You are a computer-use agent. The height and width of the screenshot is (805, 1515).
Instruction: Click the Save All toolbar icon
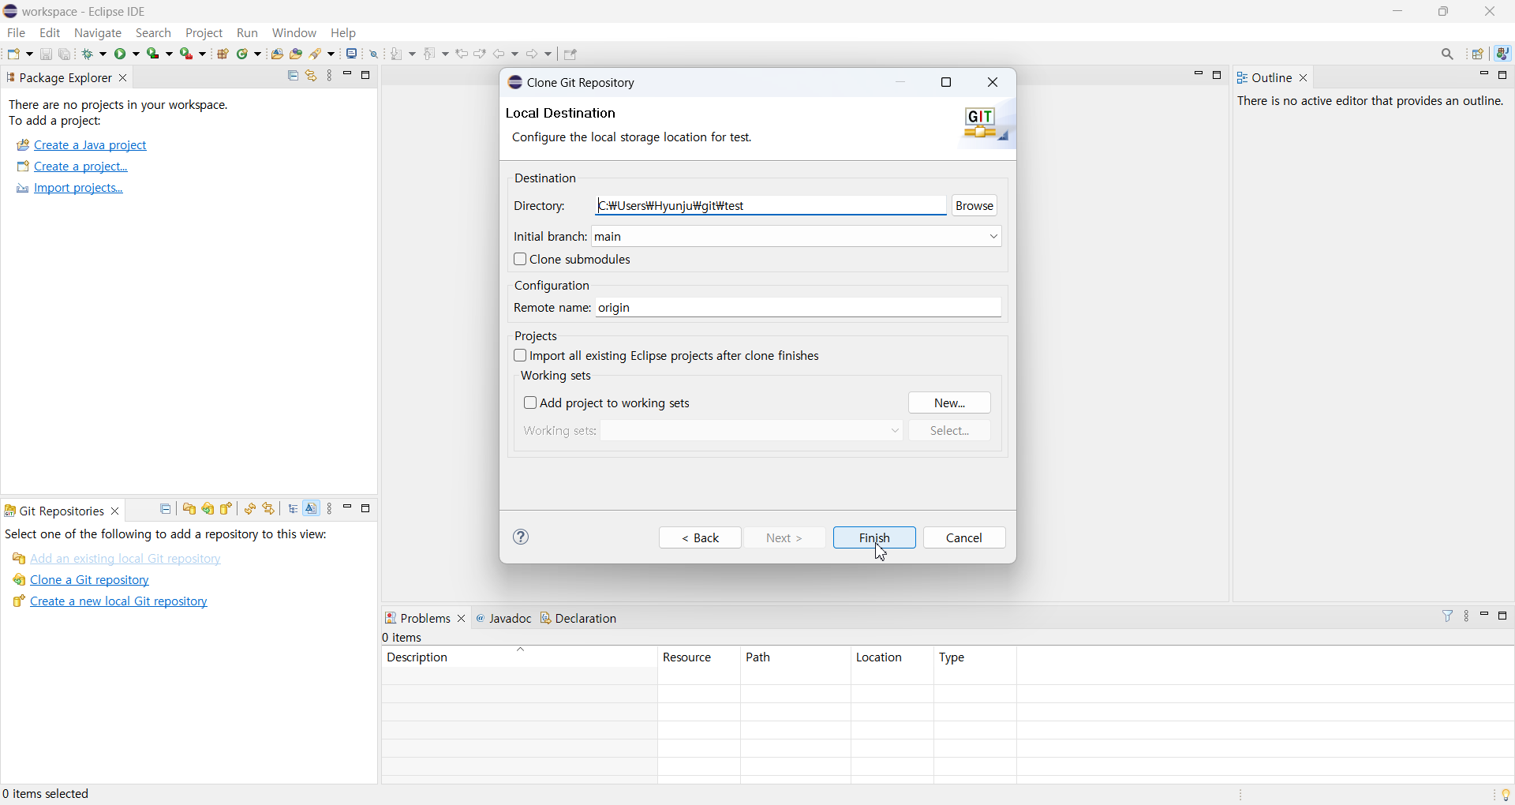(x=65, y=54)
